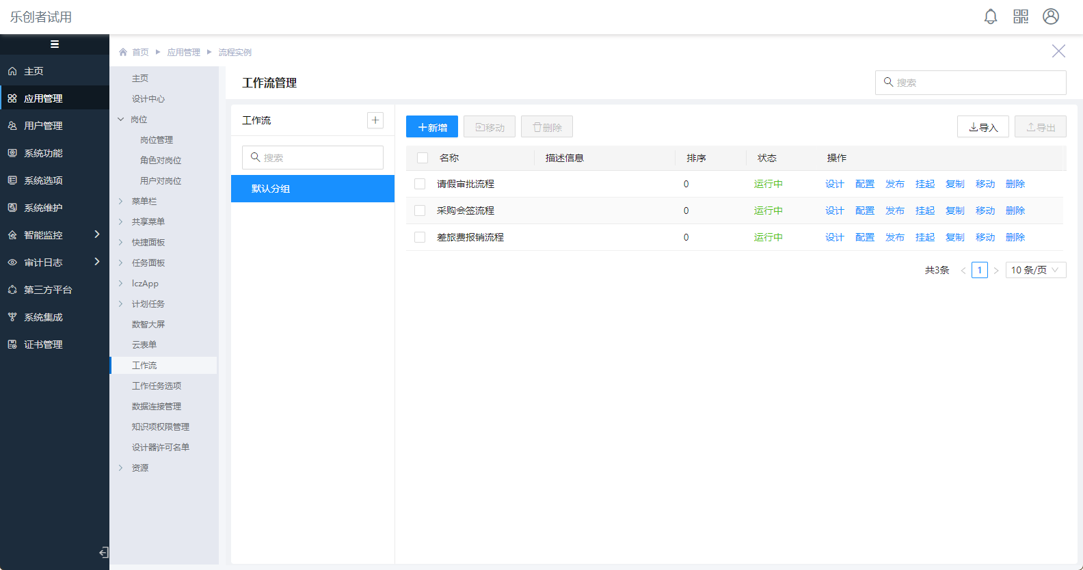This screenshot has width=1083, height=570.
Task: Click the logout icon at sidebar bottom
Action: [103, 552]
